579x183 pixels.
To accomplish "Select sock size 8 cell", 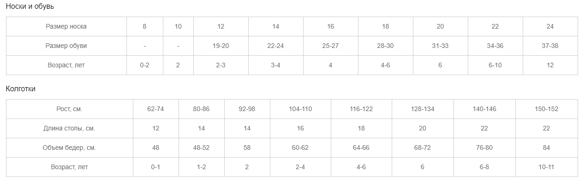I will pyautogui.click(x=144, y=26).
